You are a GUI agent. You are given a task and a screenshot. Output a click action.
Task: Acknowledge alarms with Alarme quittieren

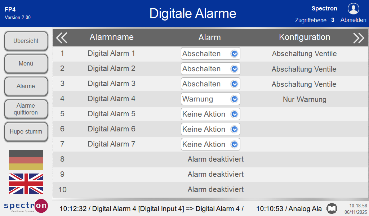pos(26,109)
